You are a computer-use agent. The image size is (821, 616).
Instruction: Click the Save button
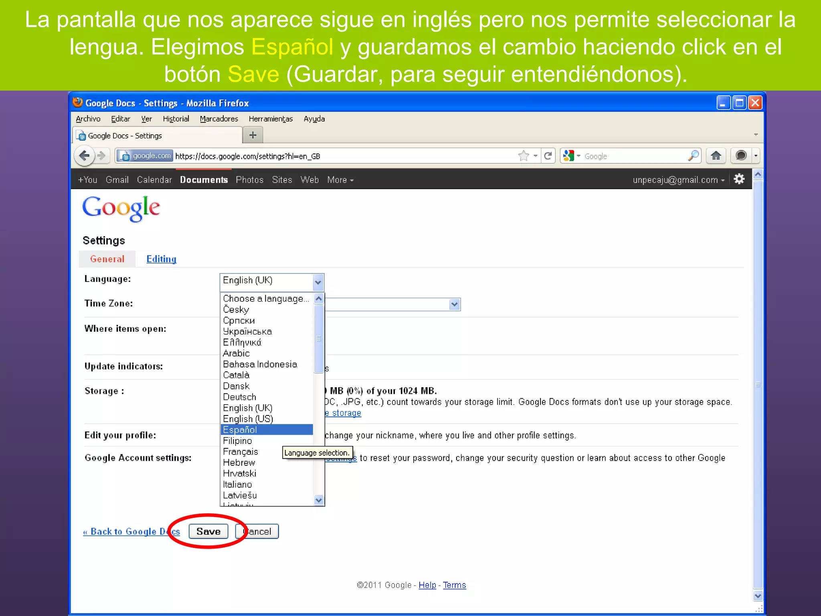[208, 531]
